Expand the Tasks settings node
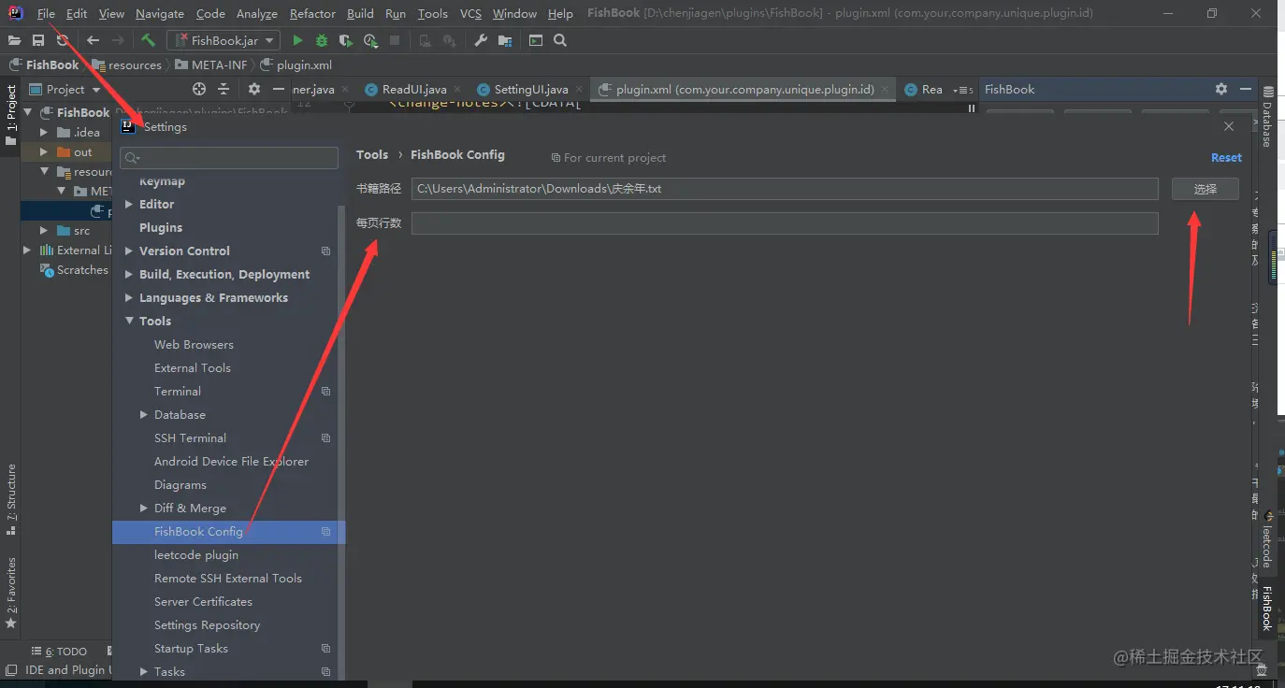This screenshot has width=1285, height=688. [144, 671]
